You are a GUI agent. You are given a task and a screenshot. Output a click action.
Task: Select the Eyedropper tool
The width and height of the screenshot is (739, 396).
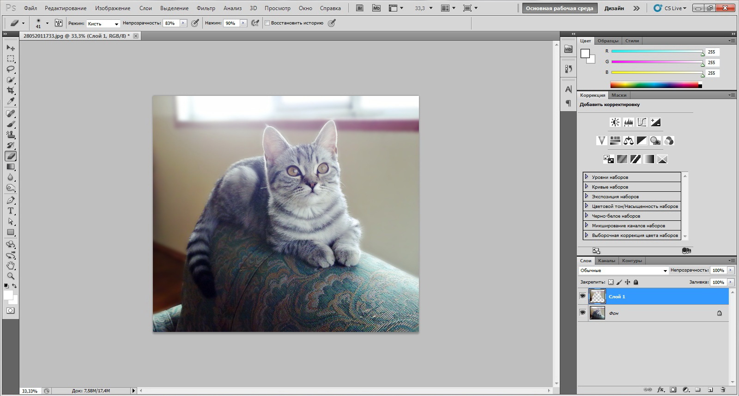(x=11, y=101)
